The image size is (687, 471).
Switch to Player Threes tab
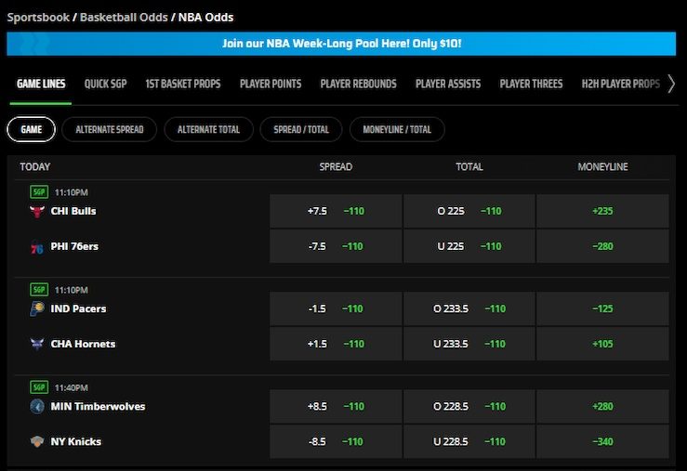point(531,84)
